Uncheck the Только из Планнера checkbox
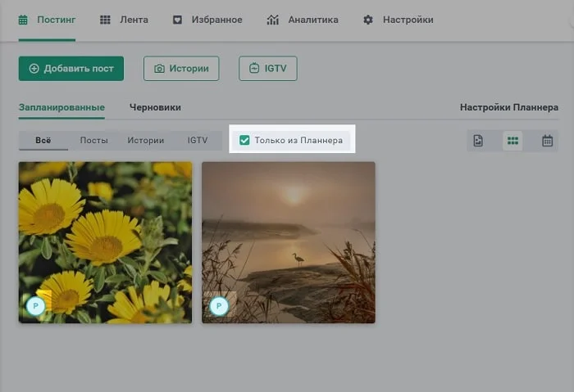The height and width of the screenshot is (392, 574). (244, 140)
